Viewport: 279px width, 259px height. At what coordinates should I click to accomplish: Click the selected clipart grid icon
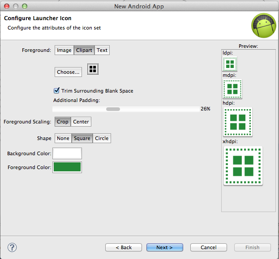93,69
